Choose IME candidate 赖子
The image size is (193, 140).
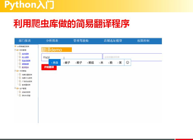pos(79,63)
